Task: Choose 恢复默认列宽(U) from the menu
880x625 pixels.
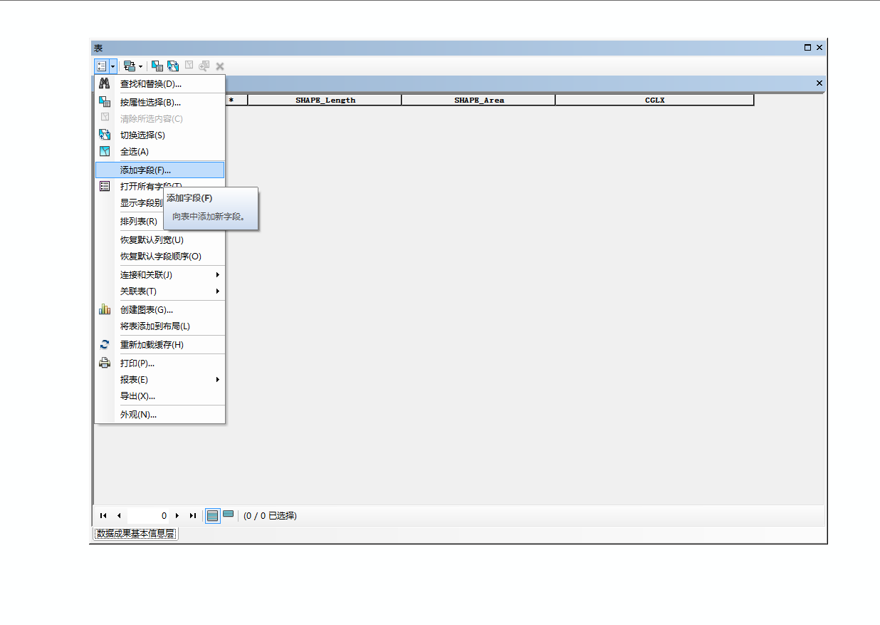Action: click(160, 239)
